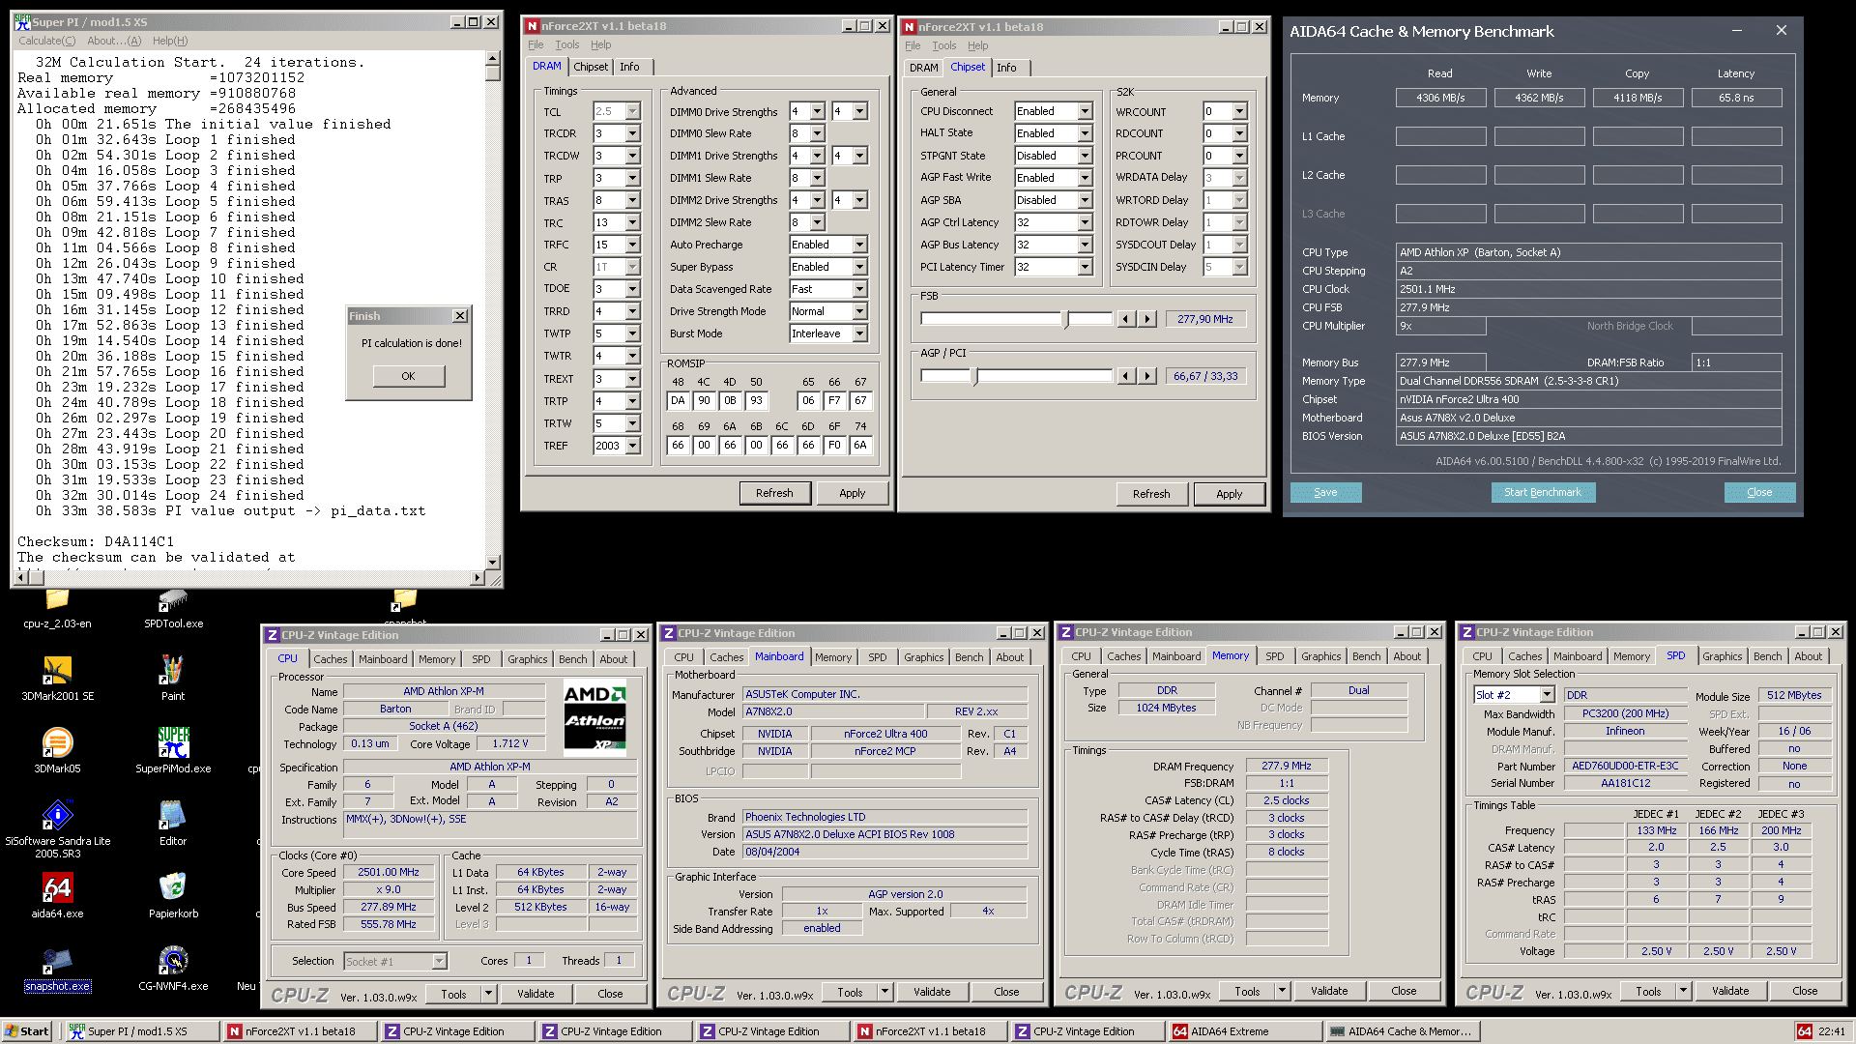
Task: Expand the Slot #2 memory slot dropdown
Action: (x=1547, y=695)
